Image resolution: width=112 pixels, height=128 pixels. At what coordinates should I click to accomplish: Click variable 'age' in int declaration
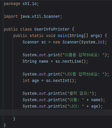[35, 81]
